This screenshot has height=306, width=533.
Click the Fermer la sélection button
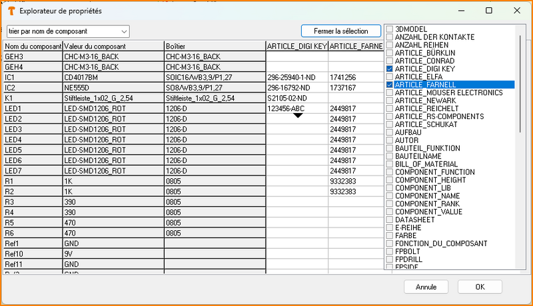340,31
